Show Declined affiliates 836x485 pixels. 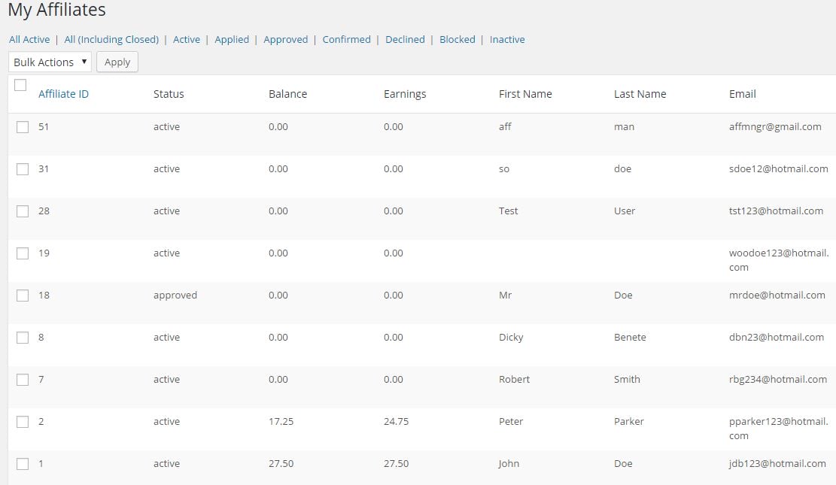coord(405,39)
